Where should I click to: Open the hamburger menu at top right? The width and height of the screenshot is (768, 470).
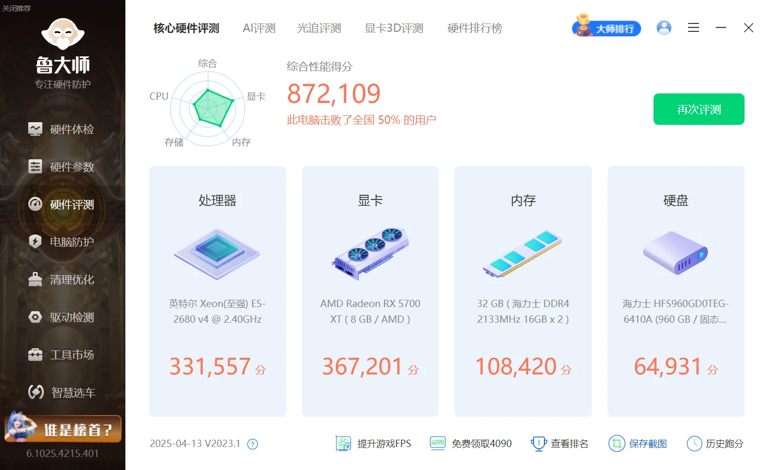tap(693, 28)
